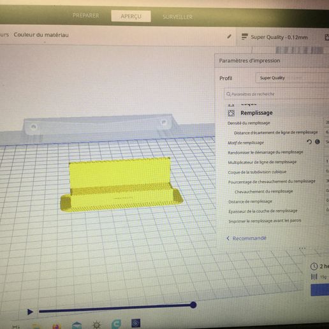Select the Densité du remplissage setting
Screen dimensions: 329x329
pos(249,123)
